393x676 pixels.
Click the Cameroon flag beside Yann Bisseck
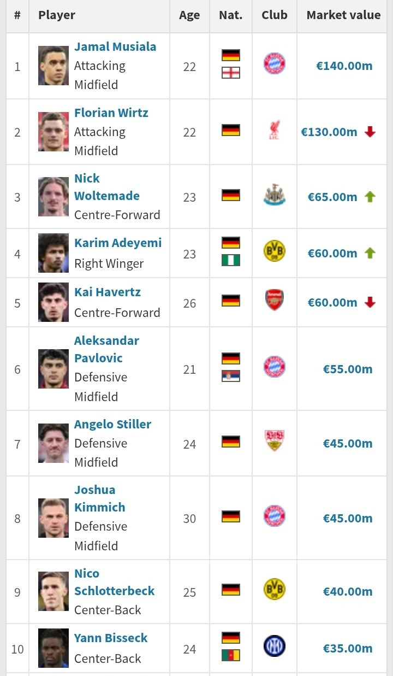tap(231, 655)
